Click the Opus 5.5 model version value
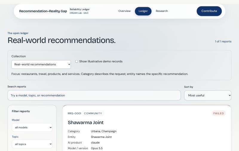The width and height of the screenshot is (239, 151). coord(96,148)
